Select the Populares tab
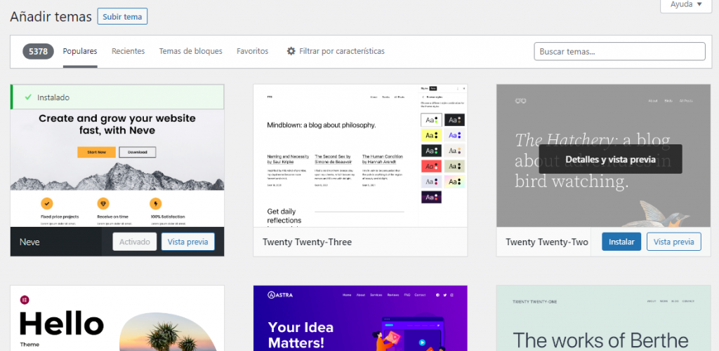This screenshot has height=351, width=719. pyautogui.click(x=80, y=51)
